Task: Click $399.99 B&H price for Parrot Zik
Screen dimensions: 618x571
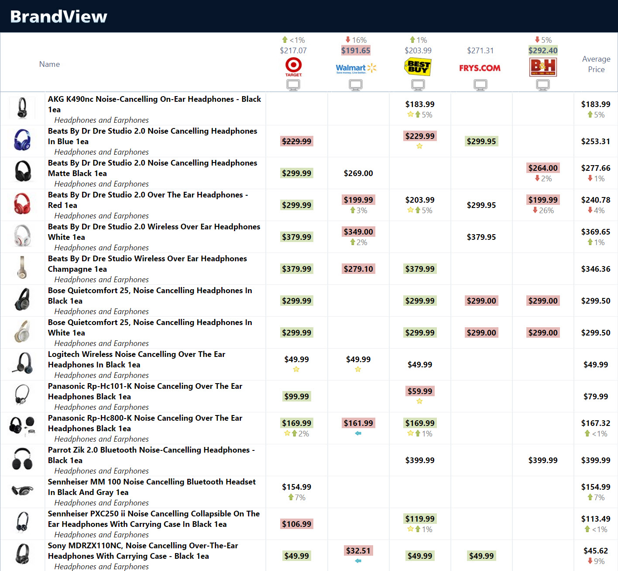Action: pyautogui.click(x=543, y=460)
